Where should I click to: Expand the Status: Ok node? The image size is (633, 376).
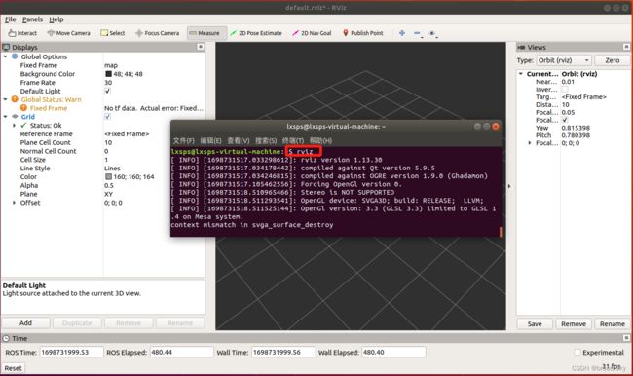click(x=15, y=126)
